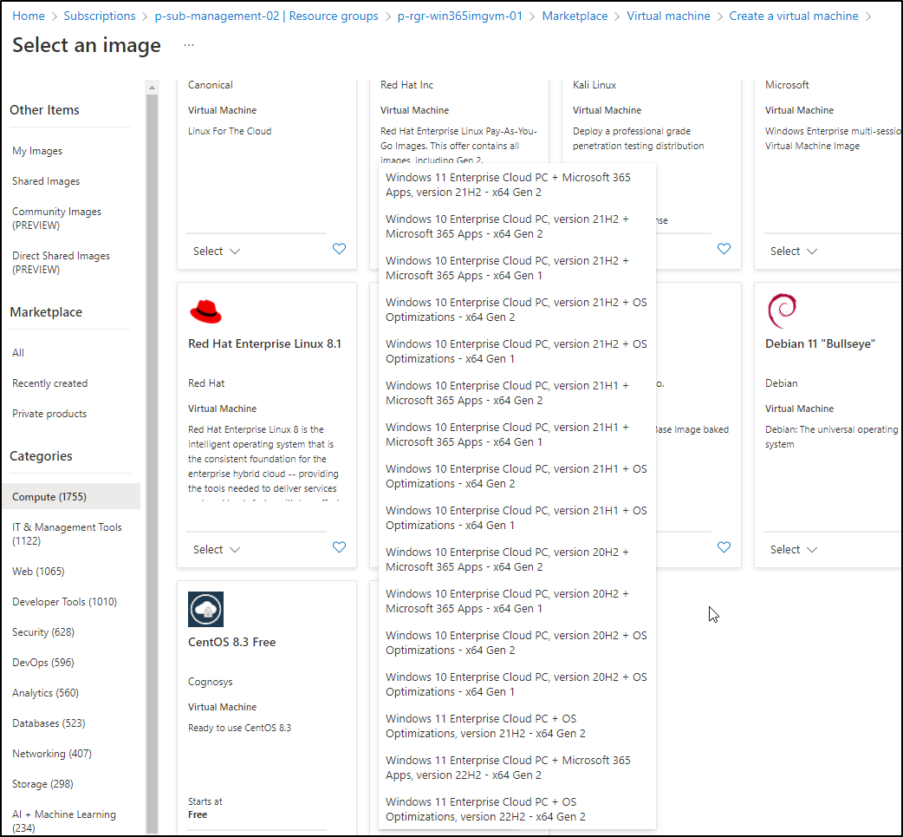903x837 pixels.
Task: Choose Windows 11 + OS Optimizations 22H2 Gen 2
Action: point(516,808)
